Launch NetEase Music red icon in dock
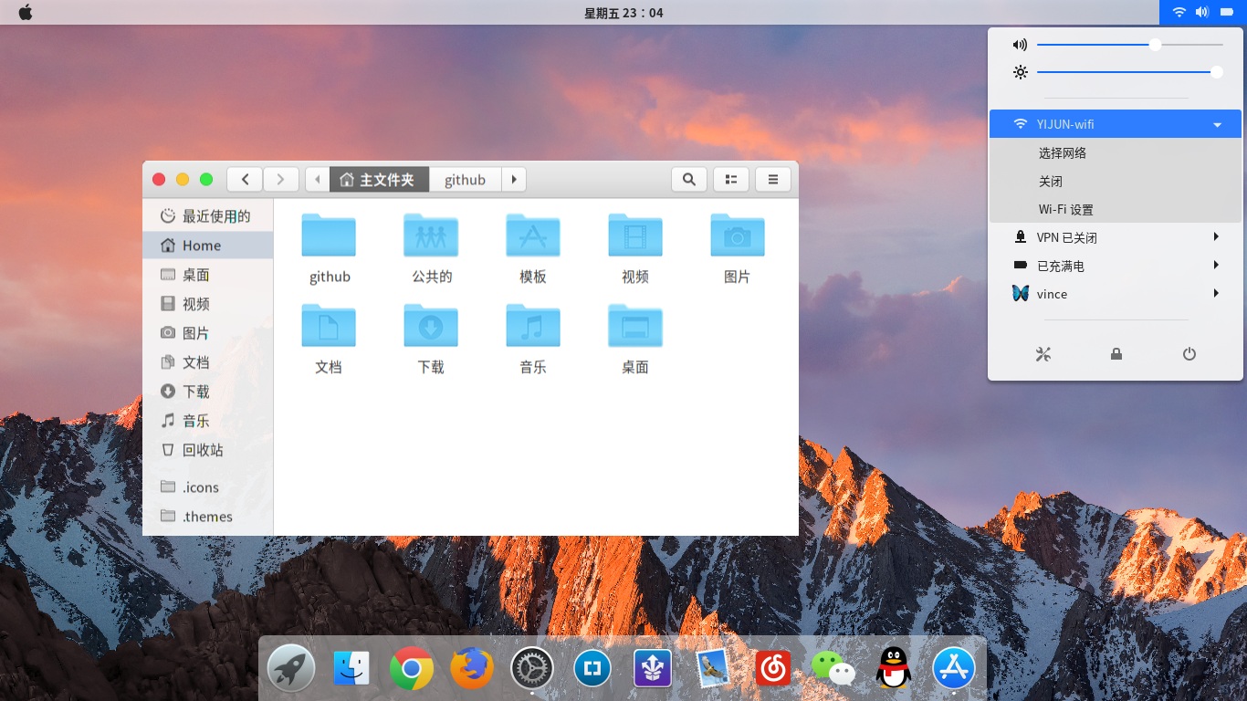 coord(773,670)
